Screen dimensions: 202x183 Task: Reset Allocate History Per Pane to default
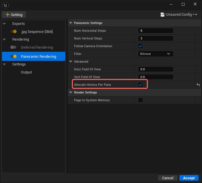click(198, 85)
